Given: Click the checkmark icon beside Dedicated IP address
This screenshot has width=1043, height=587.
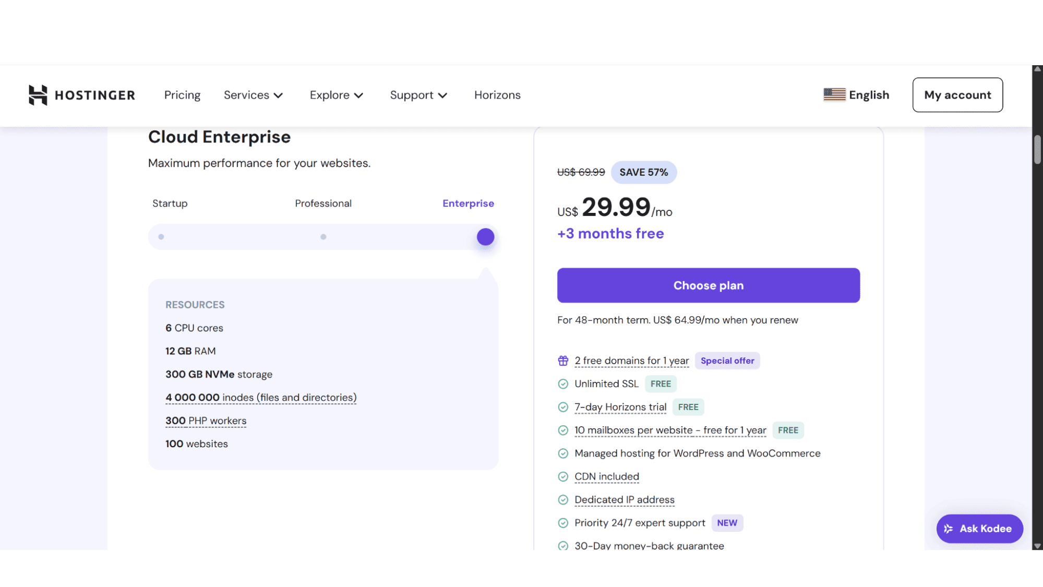Looking at the screenshot, I should pyautogui.click(x=563, y=499).
